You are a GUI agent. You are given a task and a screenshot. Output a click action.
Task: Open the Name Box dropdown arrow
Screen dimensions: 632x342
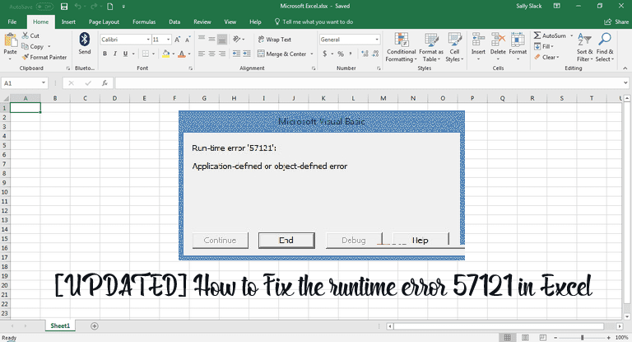(44, 82)
